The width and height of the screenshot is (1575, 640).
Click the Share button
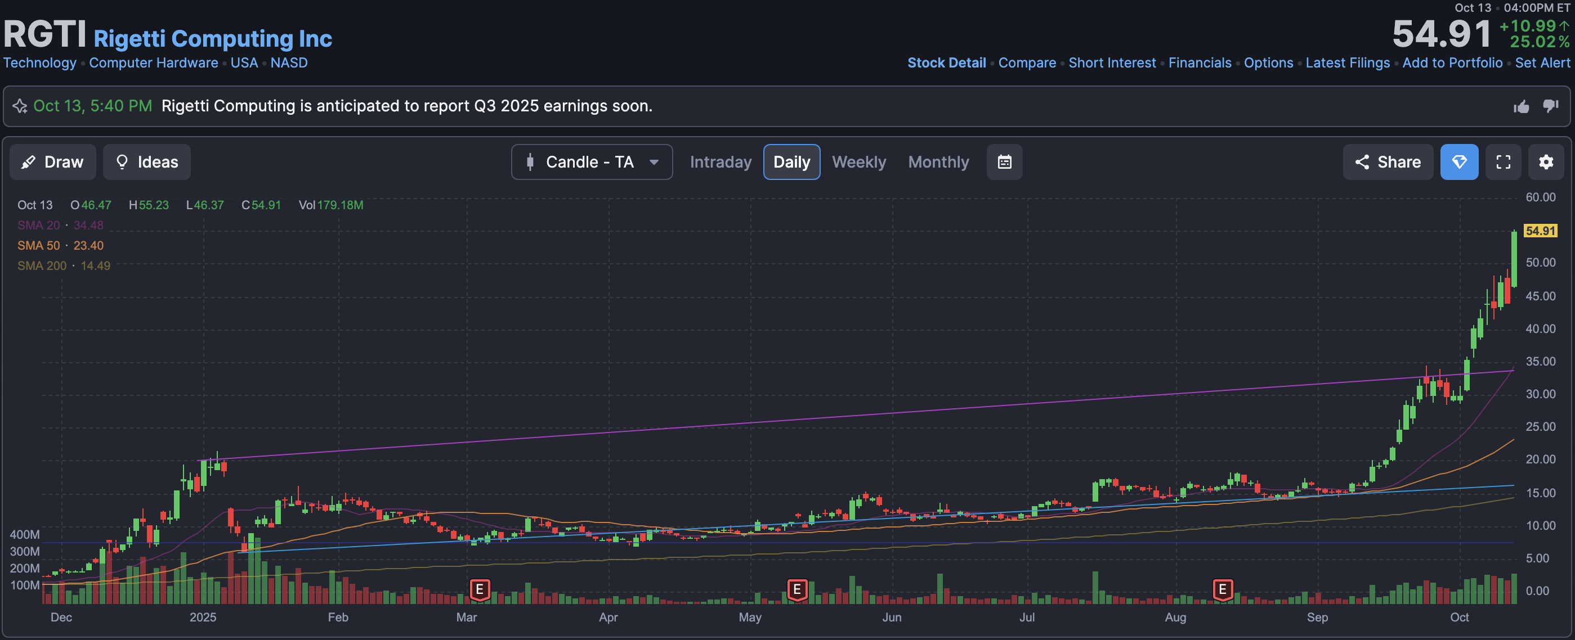1388,162
